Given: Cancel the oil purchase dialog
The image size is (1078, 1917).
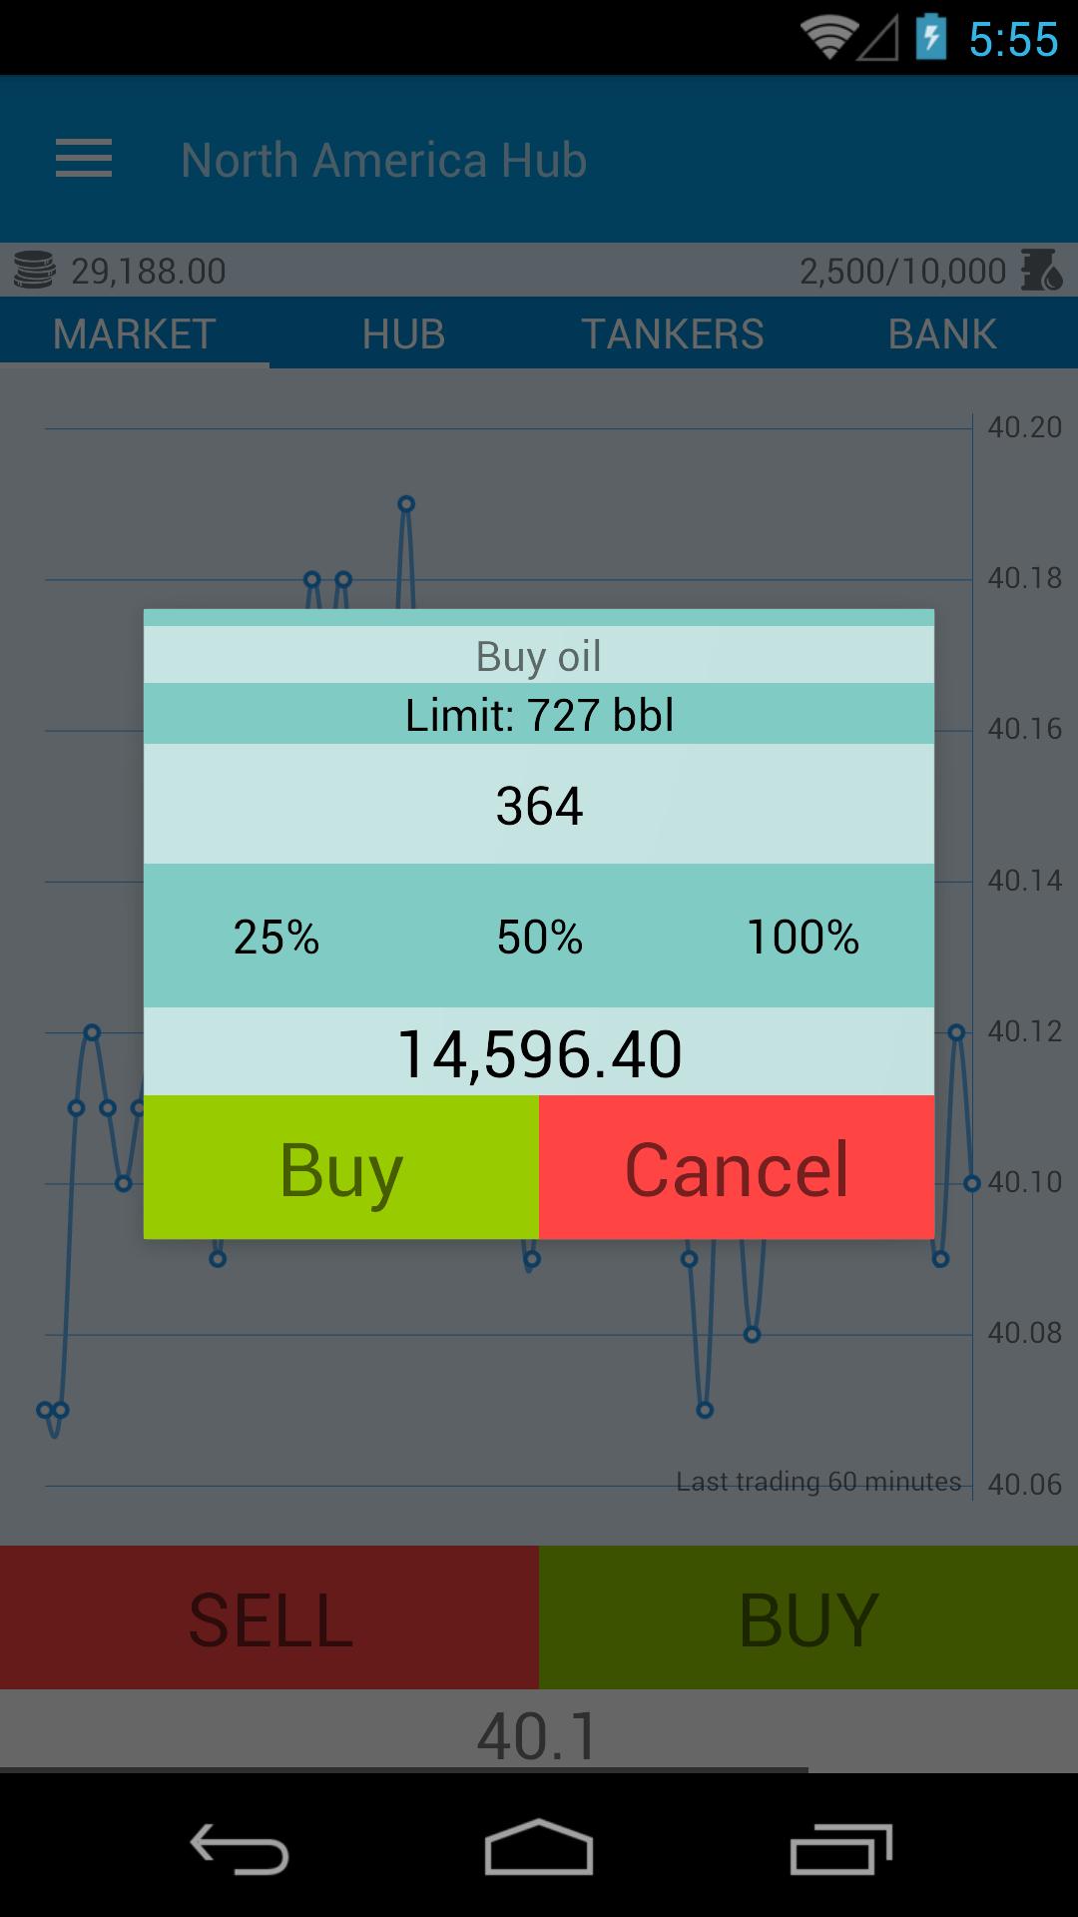Looking at the screenshot, I should [736, 1168].
